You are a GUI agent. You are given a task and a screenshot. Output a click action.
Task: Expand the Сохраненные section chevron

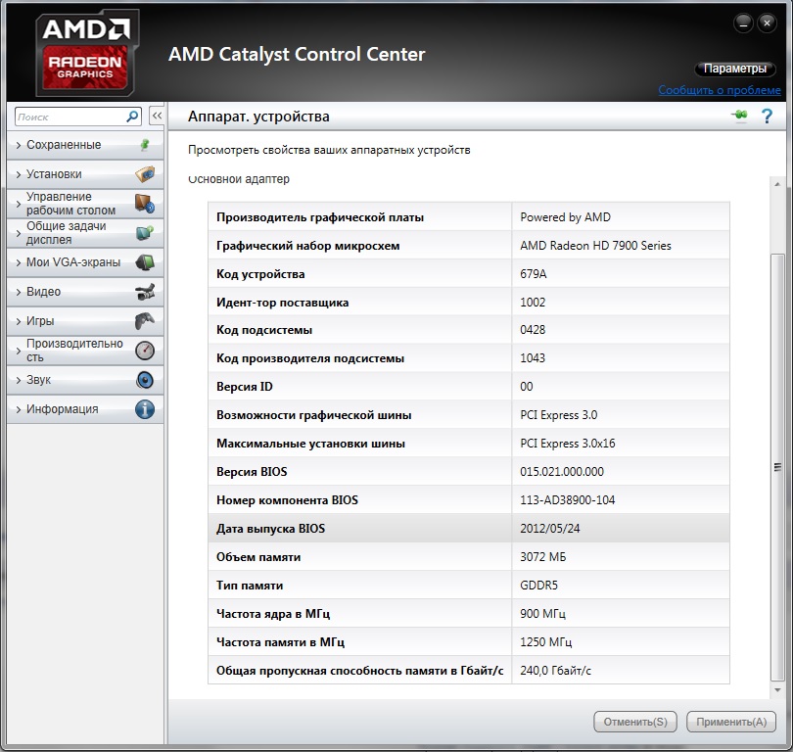point(19,146)
